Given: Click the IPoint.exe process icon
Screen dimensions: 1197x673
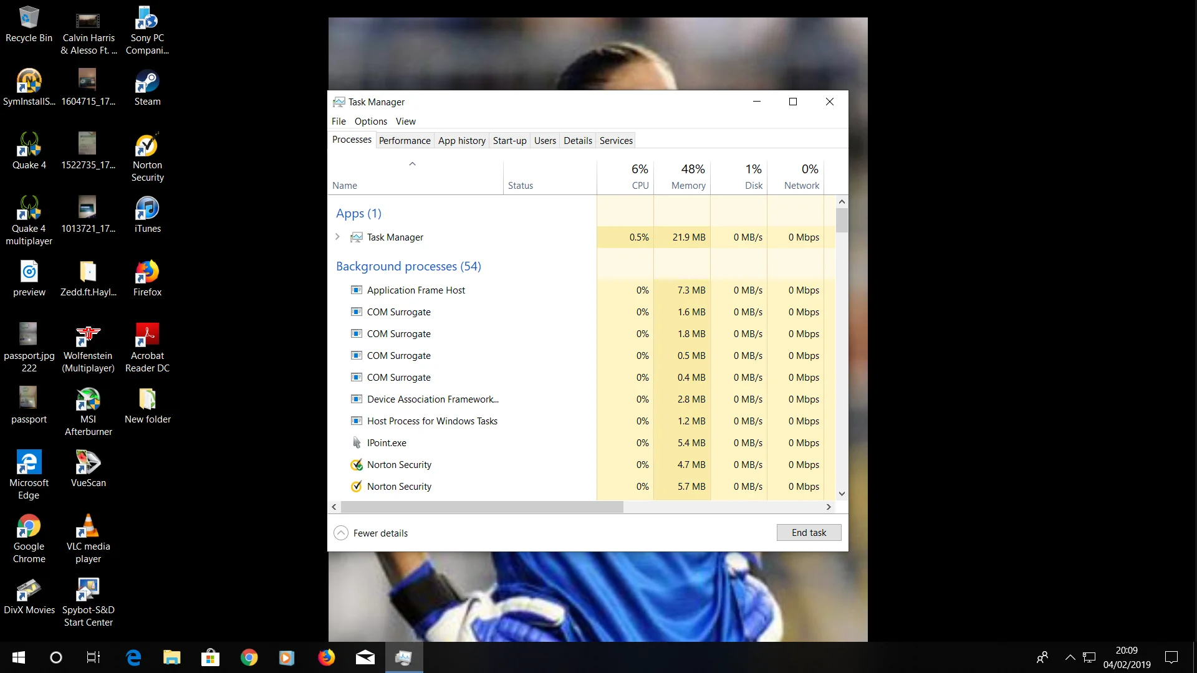Looking at the screenshot, I should point(357,443).
